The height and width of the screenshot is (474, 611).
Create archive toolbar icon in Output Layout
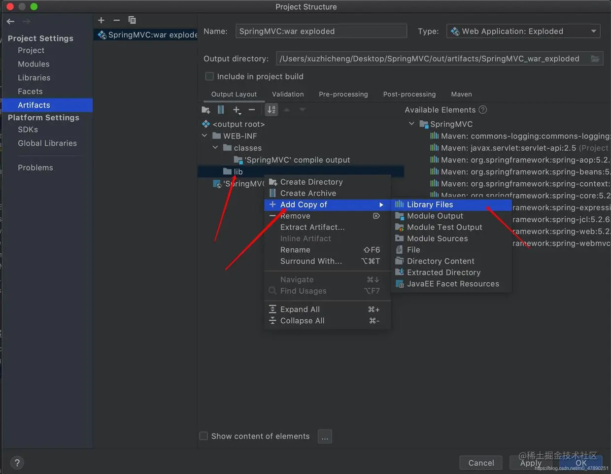pos(221,110)
